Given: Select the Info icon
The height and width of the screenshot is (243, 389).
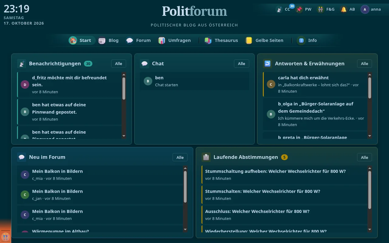Looking at the screenshot, I should pyautogui.click(x=301, y=40).
